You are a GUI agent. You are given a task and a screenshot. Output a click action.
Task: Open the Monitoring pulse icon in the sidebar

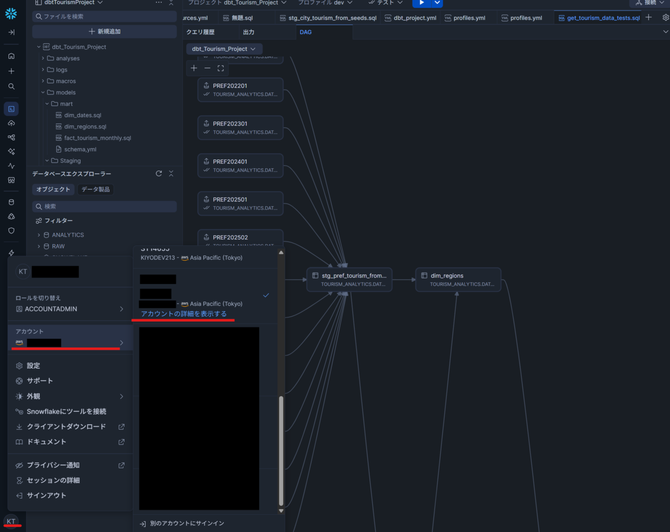(11, 166)
